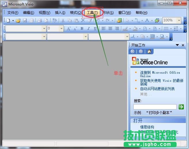Undo last action with Undo arrow
The height and width of the screenshot is (149, 189).
tap(98, 21)
